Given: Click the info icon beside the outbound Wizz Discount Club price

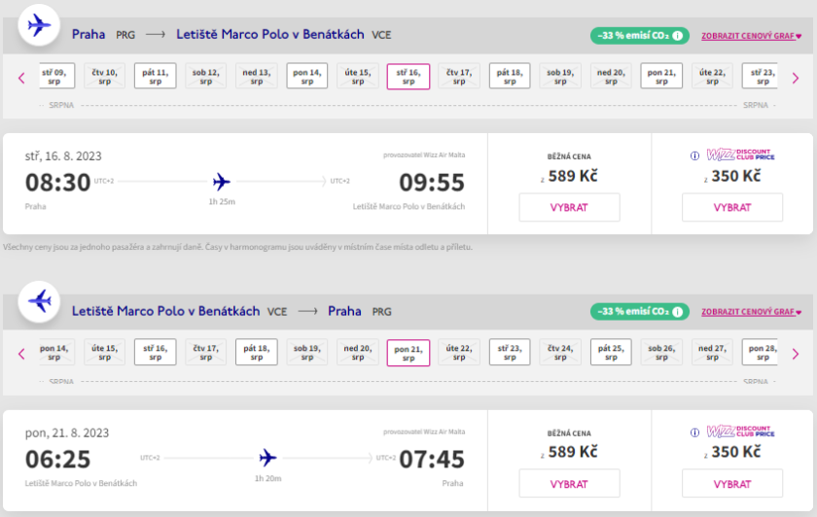Looking at the screenshot, I should [x=694, y=155].
